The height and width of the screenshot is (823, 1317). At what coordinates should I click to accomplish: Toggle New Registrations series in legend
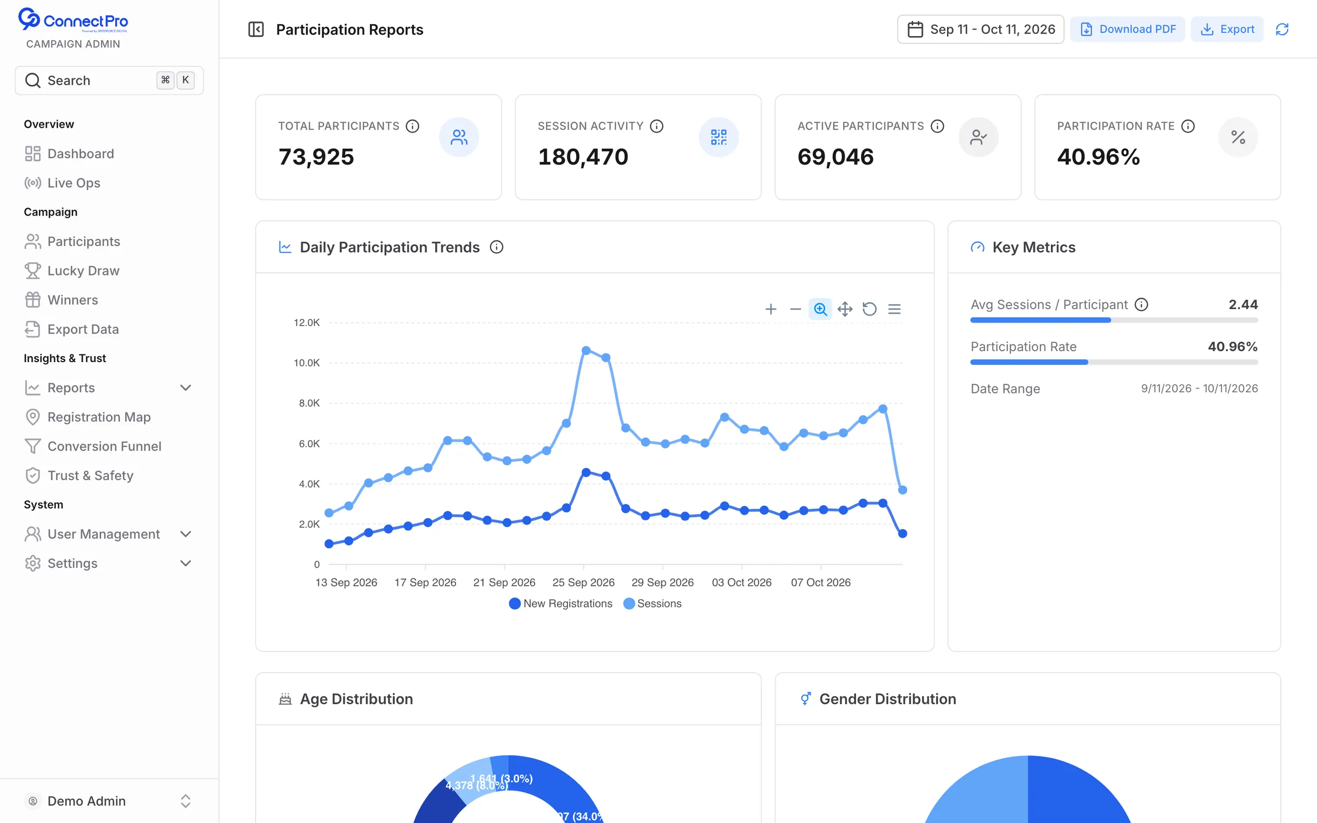click(x=560, y=604)
